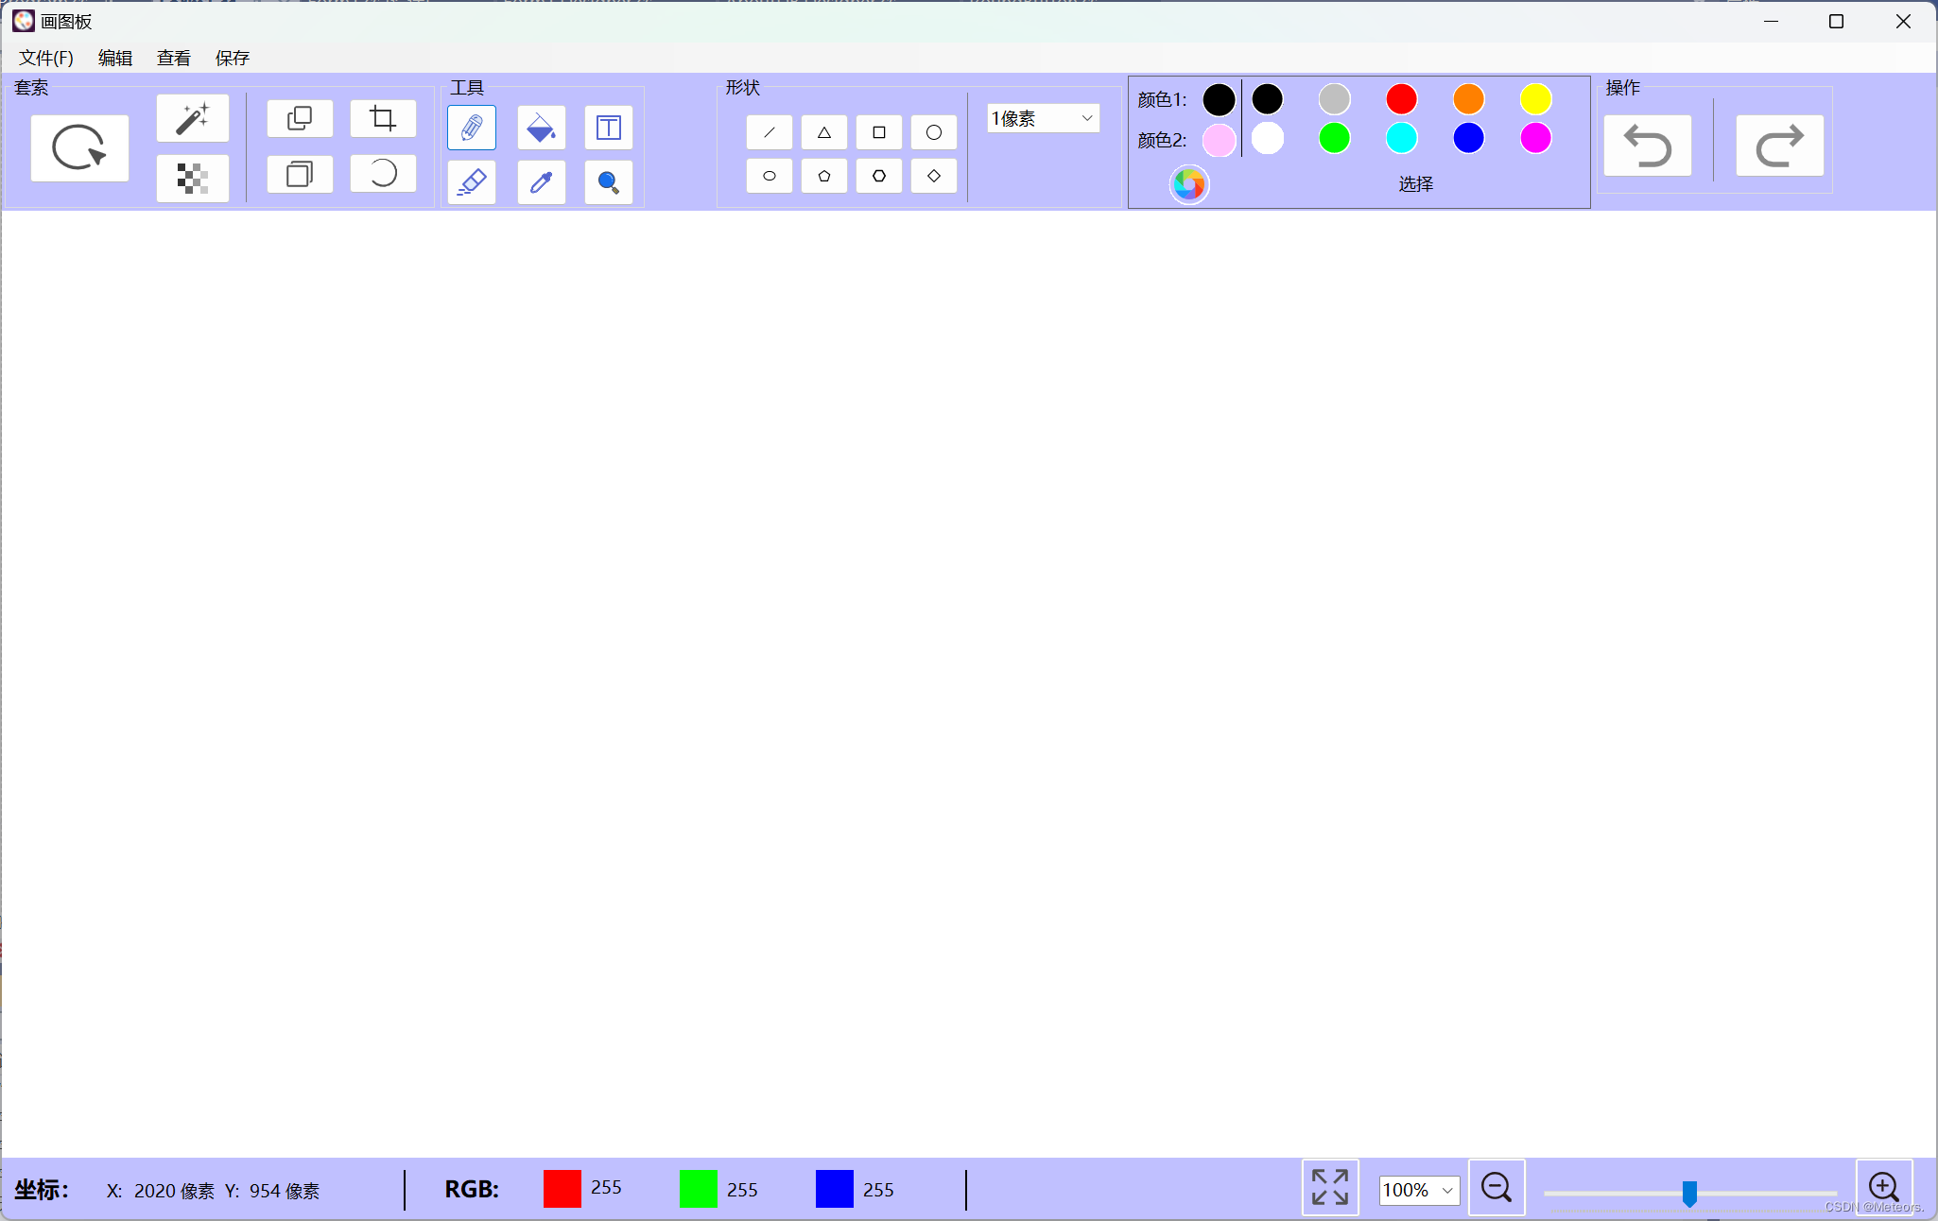The image size is (1938, 1221).
Task: Pick the yellow palette color
Action: tap(1536, 99)
